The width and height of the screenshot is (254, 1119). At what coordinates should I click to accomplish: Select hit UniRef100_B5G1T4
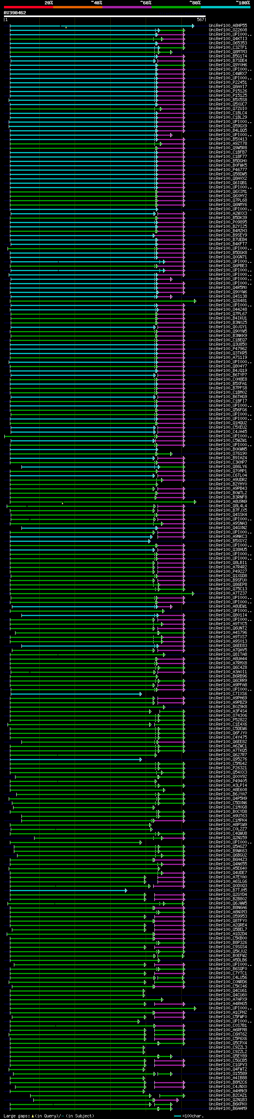pyautogui.click(x=228, y=56)
